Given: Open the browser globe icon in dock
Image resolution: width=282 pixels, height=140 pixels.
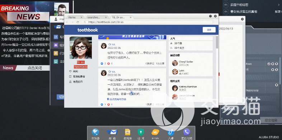Looking at the screenshot, I should [x=95, y=132].
